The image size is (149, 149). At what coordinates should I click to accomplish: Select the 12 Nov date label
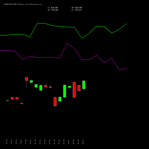coord(16,142)
